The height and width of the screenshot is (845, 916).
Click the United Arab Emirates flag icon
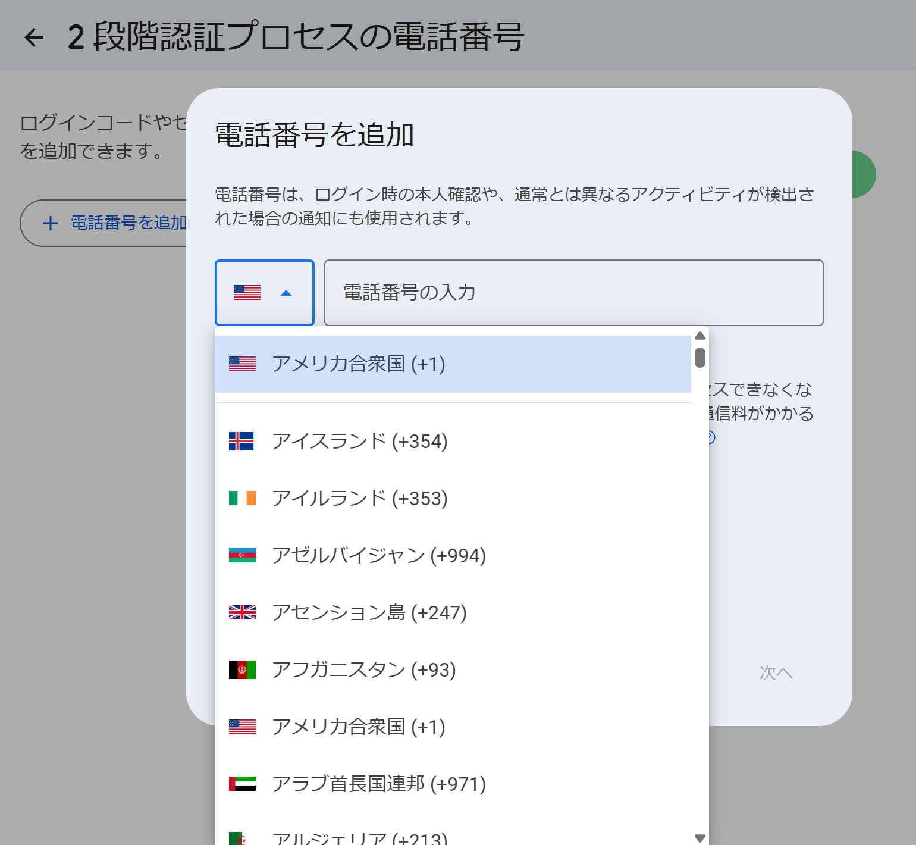click(241, 784)
